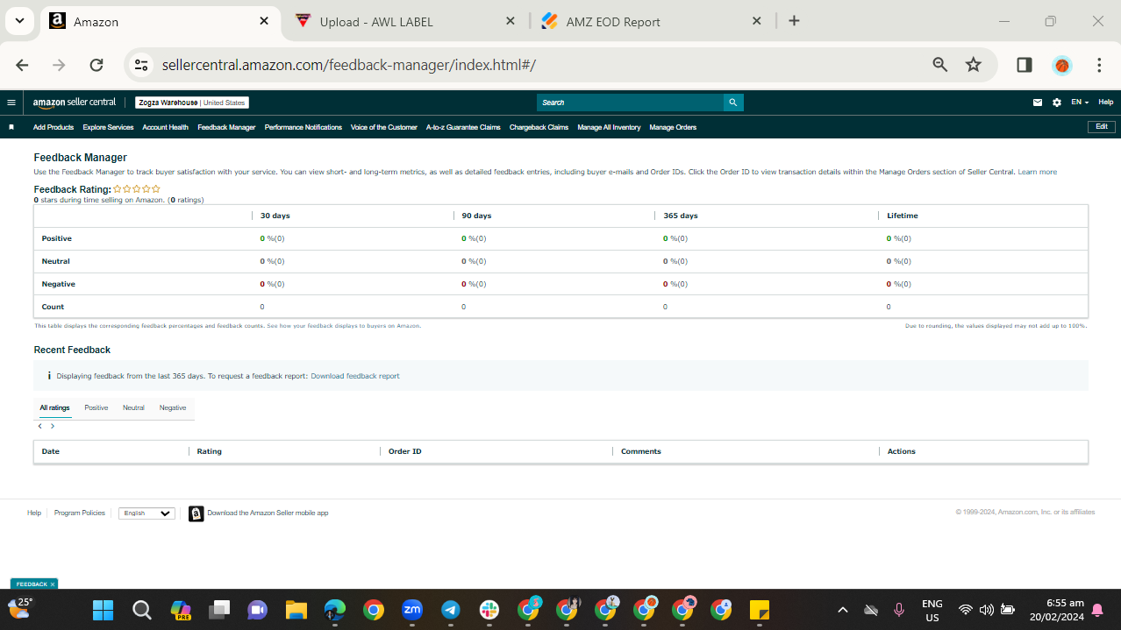Open Manage All Inventory

[x=609, y=128]
